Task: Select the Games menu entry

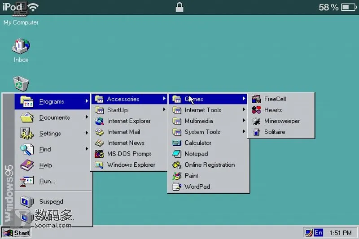Action: point(208,99)
